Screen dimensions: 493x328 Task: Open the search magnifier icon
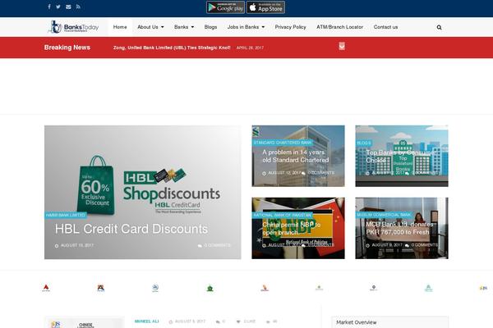(x=439, y=27)
